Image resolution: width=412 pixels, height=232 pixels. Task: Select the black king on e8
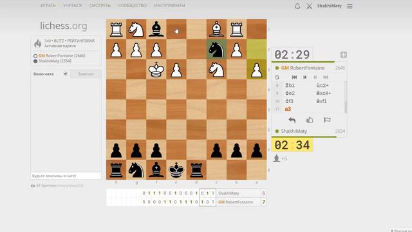(x=176, y=169)
